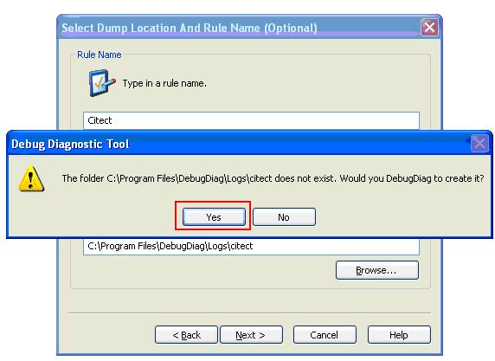Close the Debug Diagnostic Tool message box

coord(479,144)
